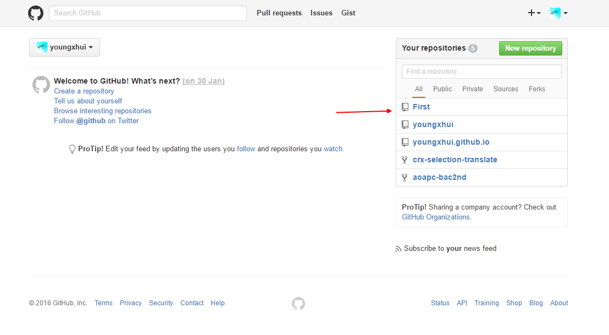The width and height of the screenshot is (609, 335).
Task: Click the 'watch' link in ProTip
Action: click(333, 149)
